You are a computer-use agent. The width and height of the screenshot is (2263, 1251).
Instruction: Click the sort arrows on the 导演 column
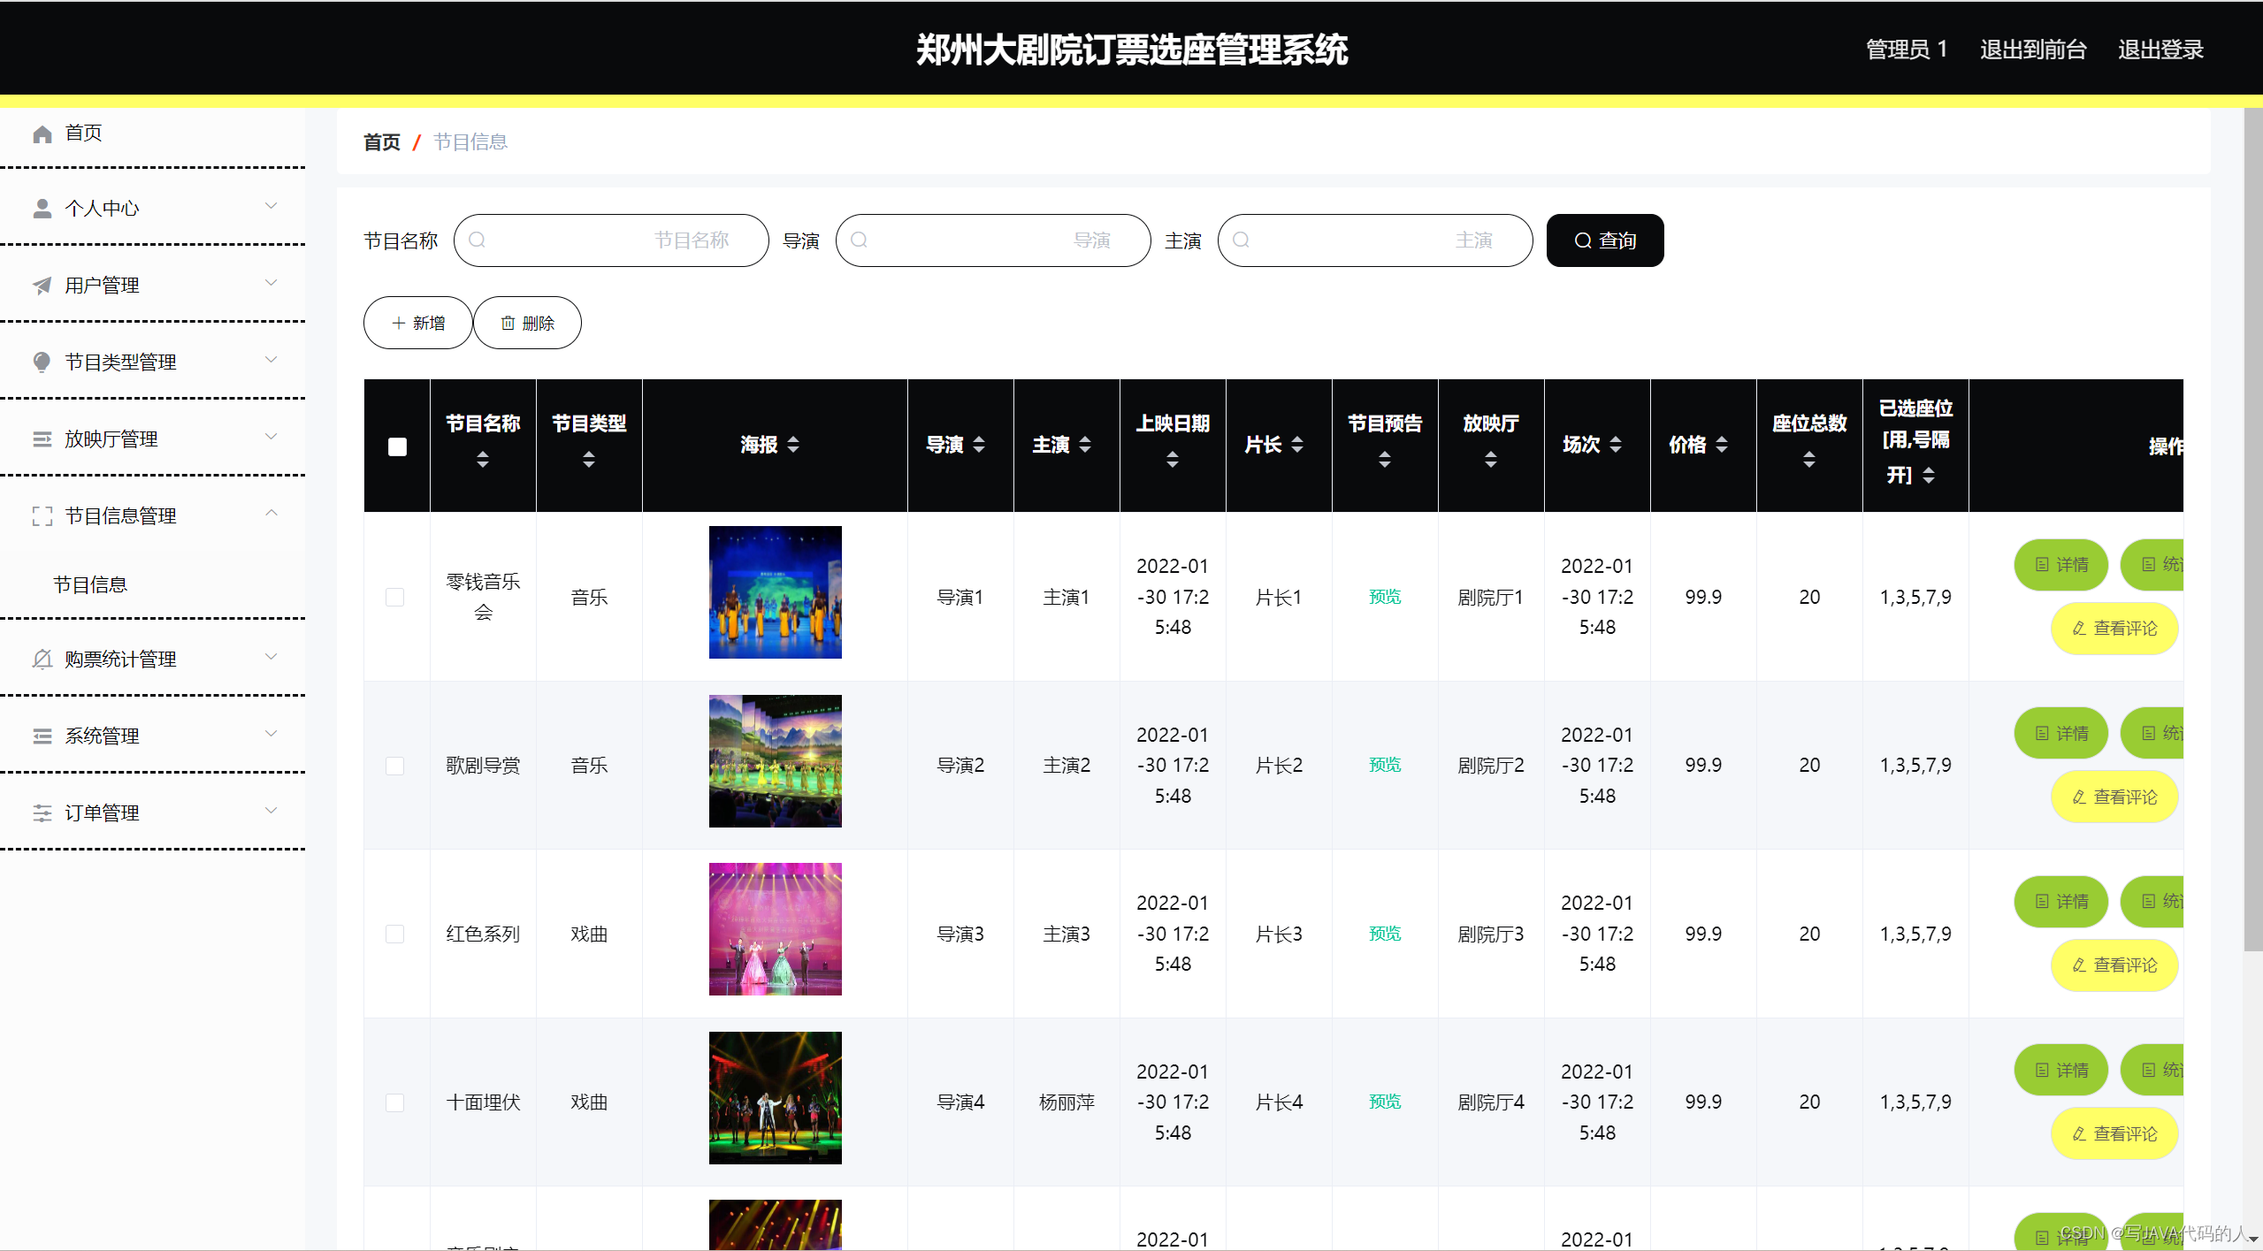point(978,445)
